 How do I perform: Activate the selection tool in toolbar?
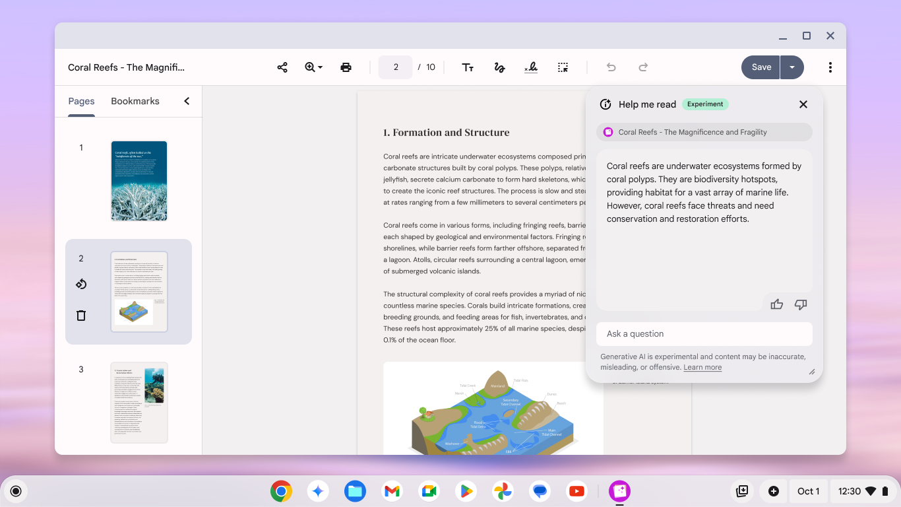click(563, 67)
